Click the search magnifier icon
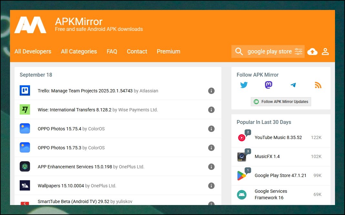Screen dimensions: 345x215 pyautogui.click(x=239, y=51)
